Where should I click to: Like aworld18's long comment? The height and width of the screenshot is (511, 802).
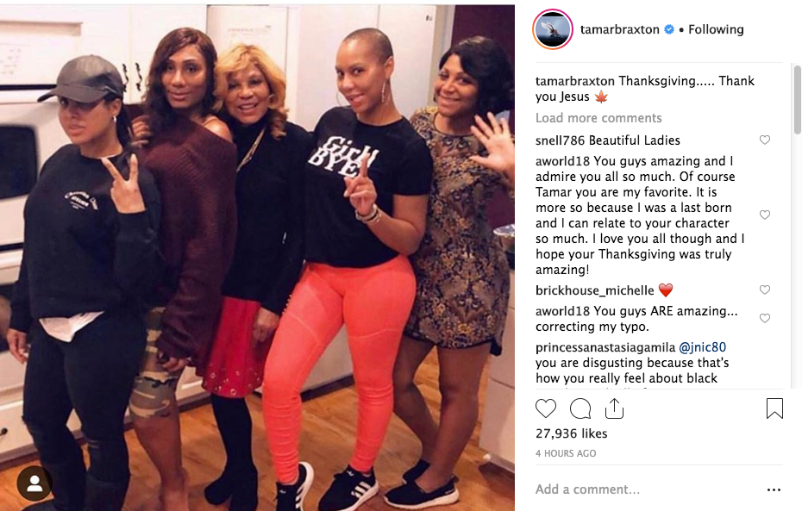pyautogui.click(x=765, y=215)
